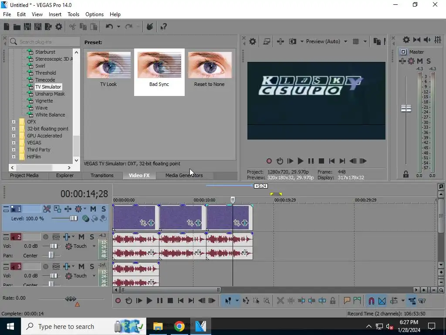Expand the GPU Accelerated folder
The height and width of the screenshot is (335, 446).
14,136
